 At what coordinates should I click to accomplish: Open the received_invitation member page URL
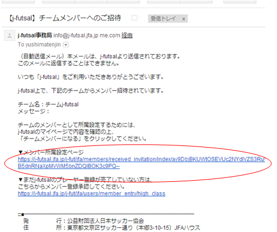pos(141,162)
